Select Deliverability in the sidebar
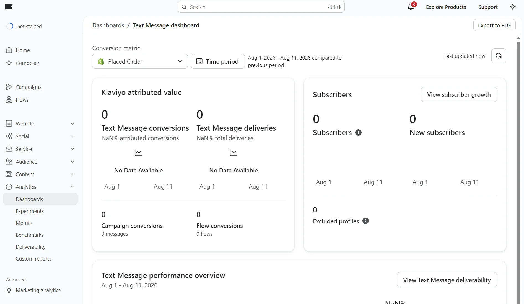Screen dimensions: 524x304 (31, 247)
